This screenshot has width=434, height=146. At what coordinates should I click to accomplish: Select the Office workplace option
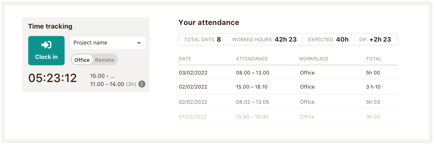(x=82, y=60)
